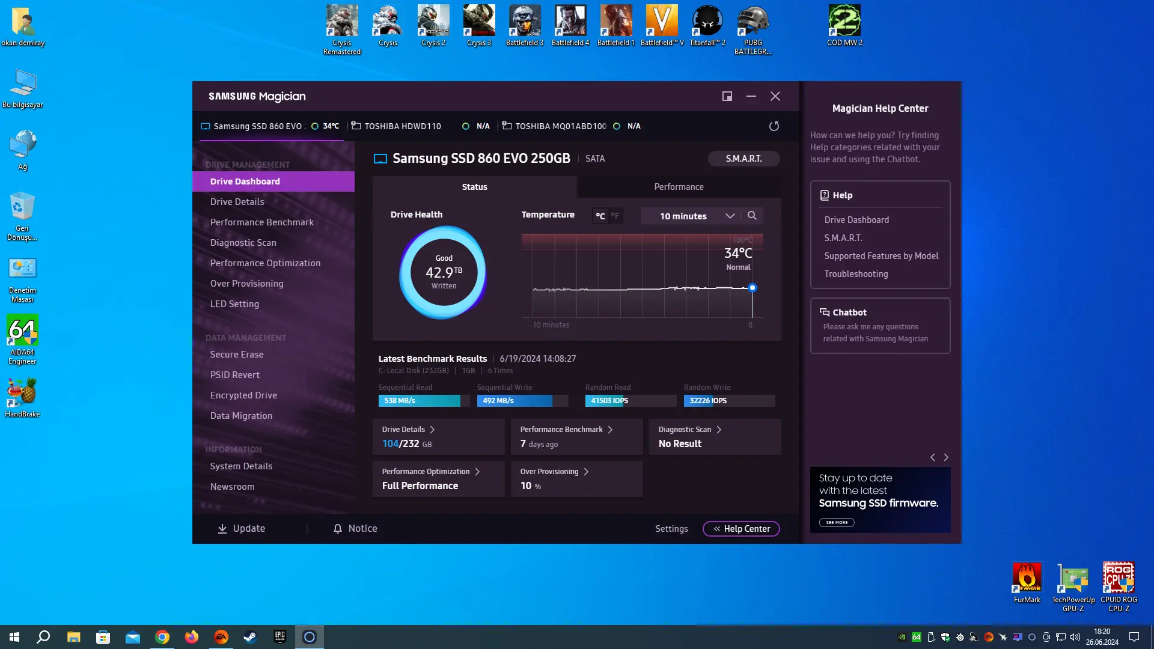Open AIDA64 Engineer desktop icon

(22, 340)
